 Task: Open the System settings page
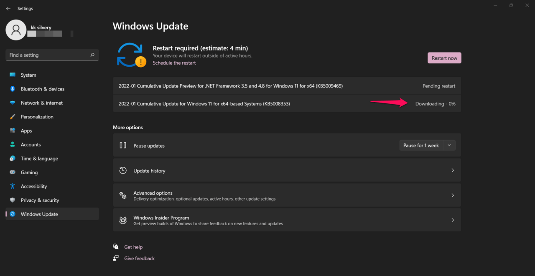(28, 75)
